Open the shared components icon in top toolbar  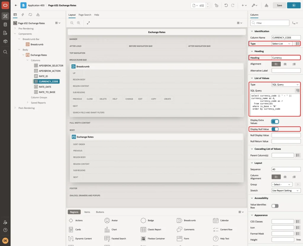click(266, 5)
